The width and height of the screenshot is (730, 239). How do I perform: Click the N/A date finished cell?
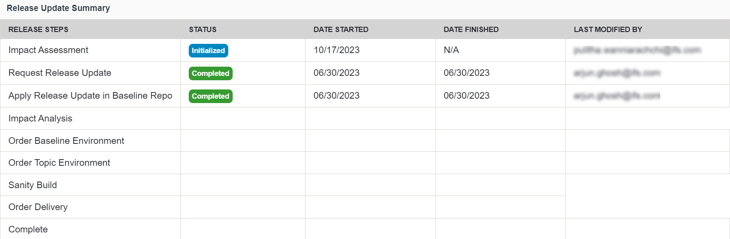click(x=451, y=50)
